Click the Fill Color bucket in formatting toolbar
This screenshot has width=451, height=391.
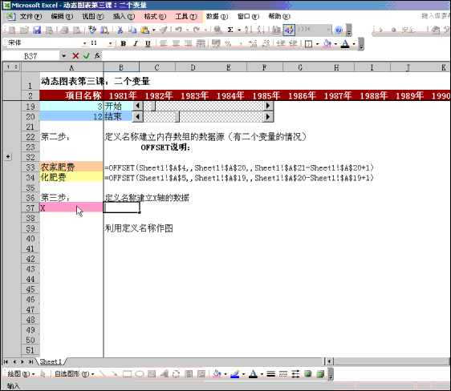point(327,43)
